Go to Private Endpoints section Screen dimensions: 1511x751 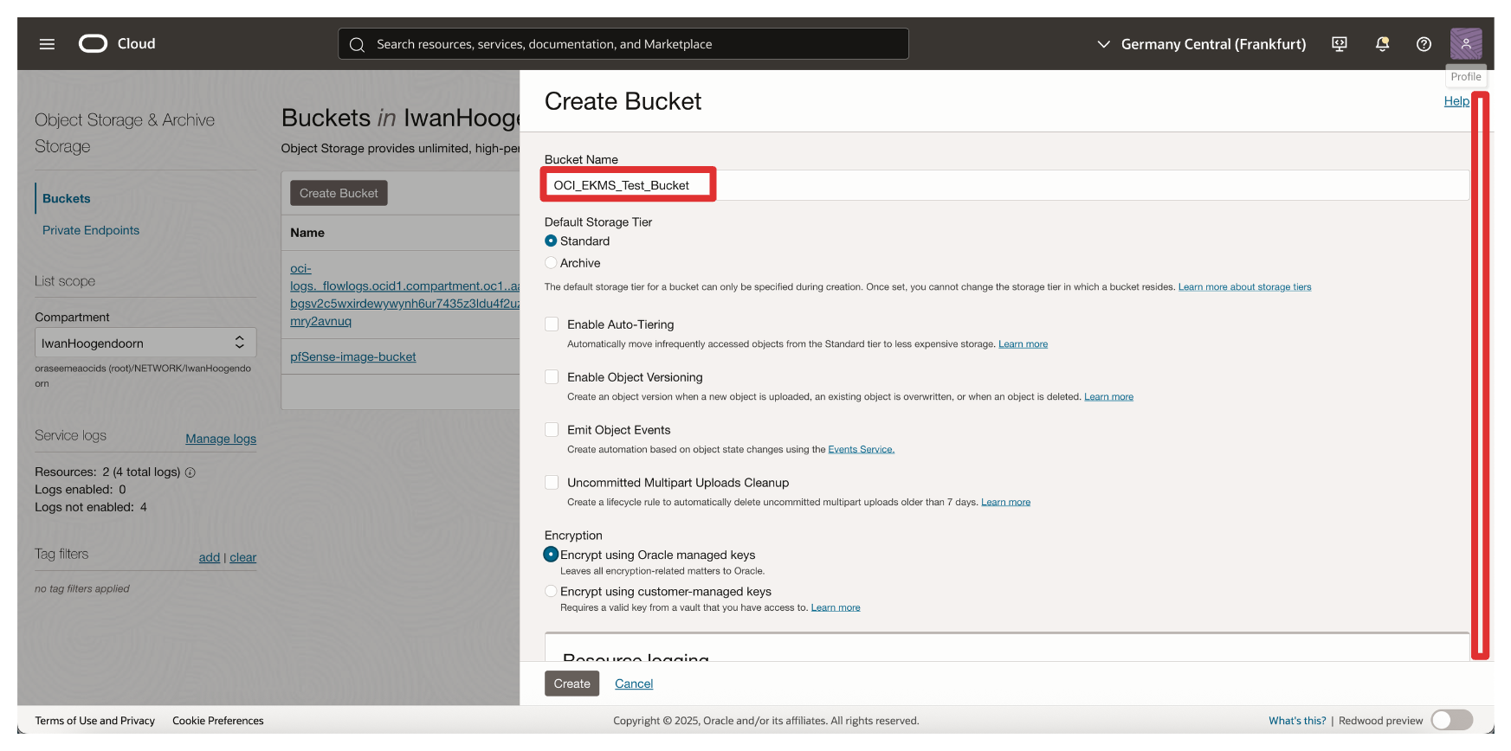point(91,230)
